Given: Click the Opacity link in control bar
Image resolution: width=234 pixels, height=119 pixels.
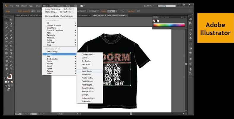Looking at the screenshot, I should (x=103, y=11).
